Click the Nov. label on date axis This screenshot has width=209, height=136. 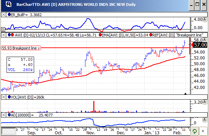point(91,133)
